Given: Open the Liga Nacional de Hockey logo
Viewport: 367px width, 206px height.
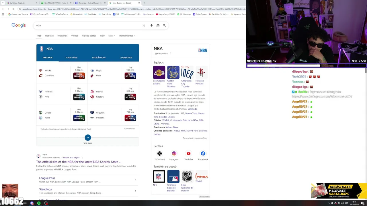Looking at the screenshot, I should point(187,177).
